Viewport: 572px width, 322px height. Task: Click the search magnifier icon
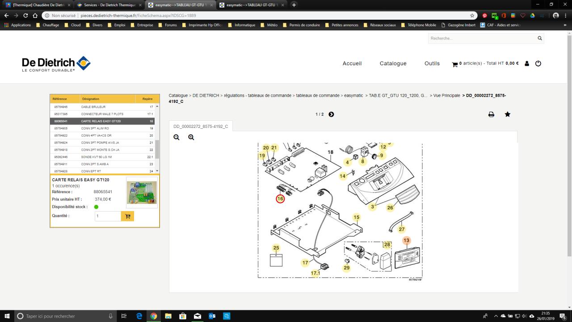tap(540, 38)
